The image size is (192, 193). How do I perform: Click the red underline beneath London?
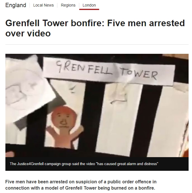click(89, 9)
